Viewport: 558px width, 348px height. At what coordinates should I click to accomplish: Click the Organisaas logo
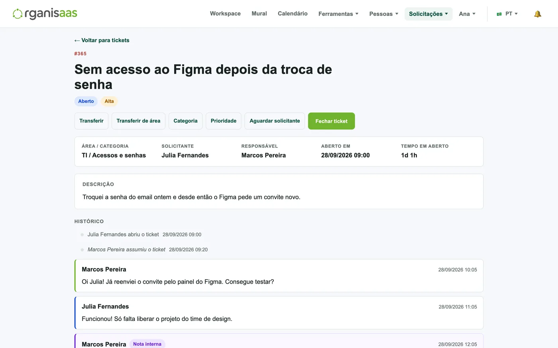[45, 14]
